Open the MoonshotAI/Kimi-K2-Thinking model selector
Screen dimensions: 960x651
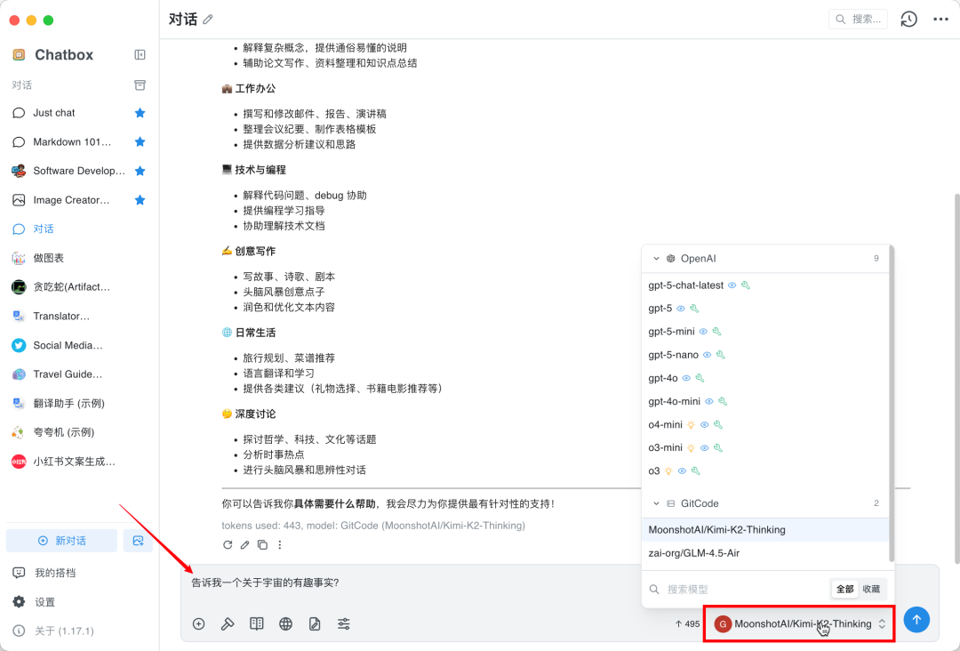pyautogui.click(x=800, y=623)
